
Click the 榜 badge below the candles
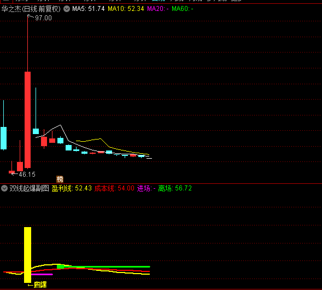[x=60, y=179]
